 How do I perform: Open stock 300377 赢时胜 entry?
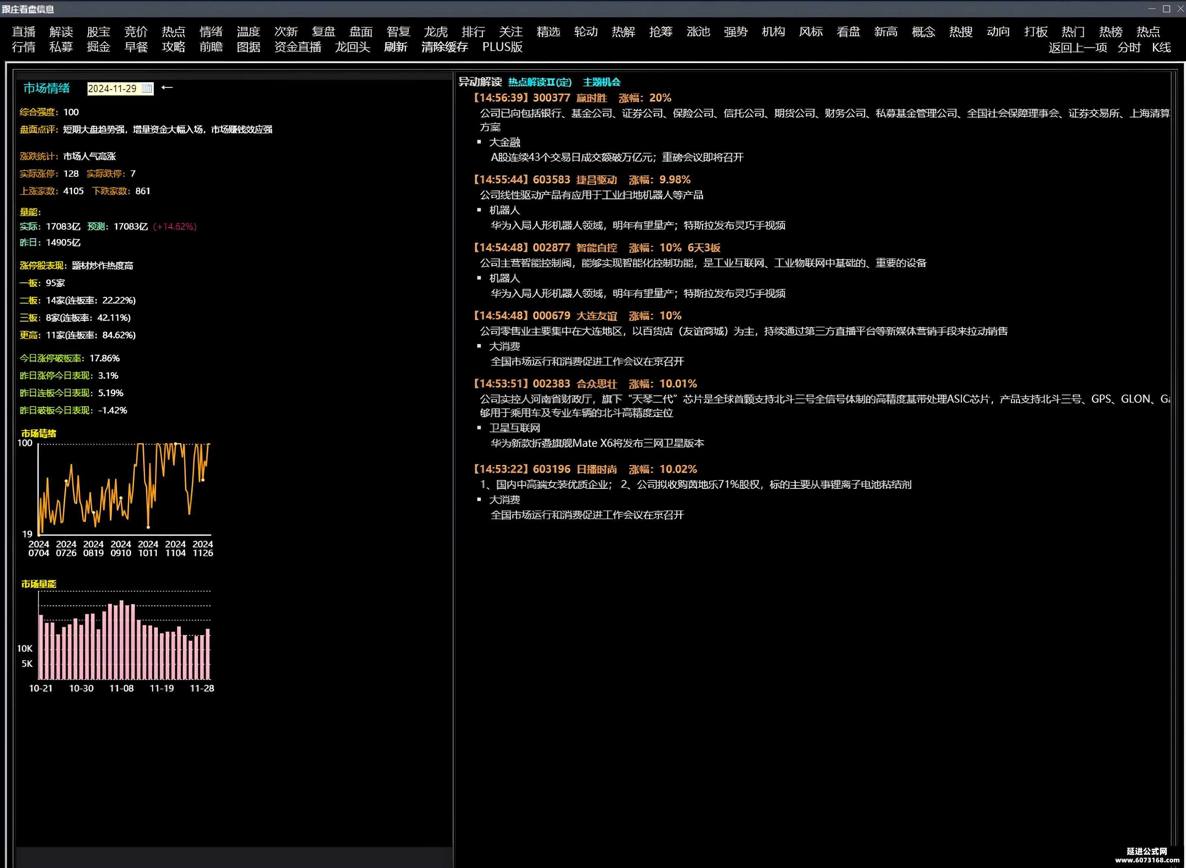(572, 98)
